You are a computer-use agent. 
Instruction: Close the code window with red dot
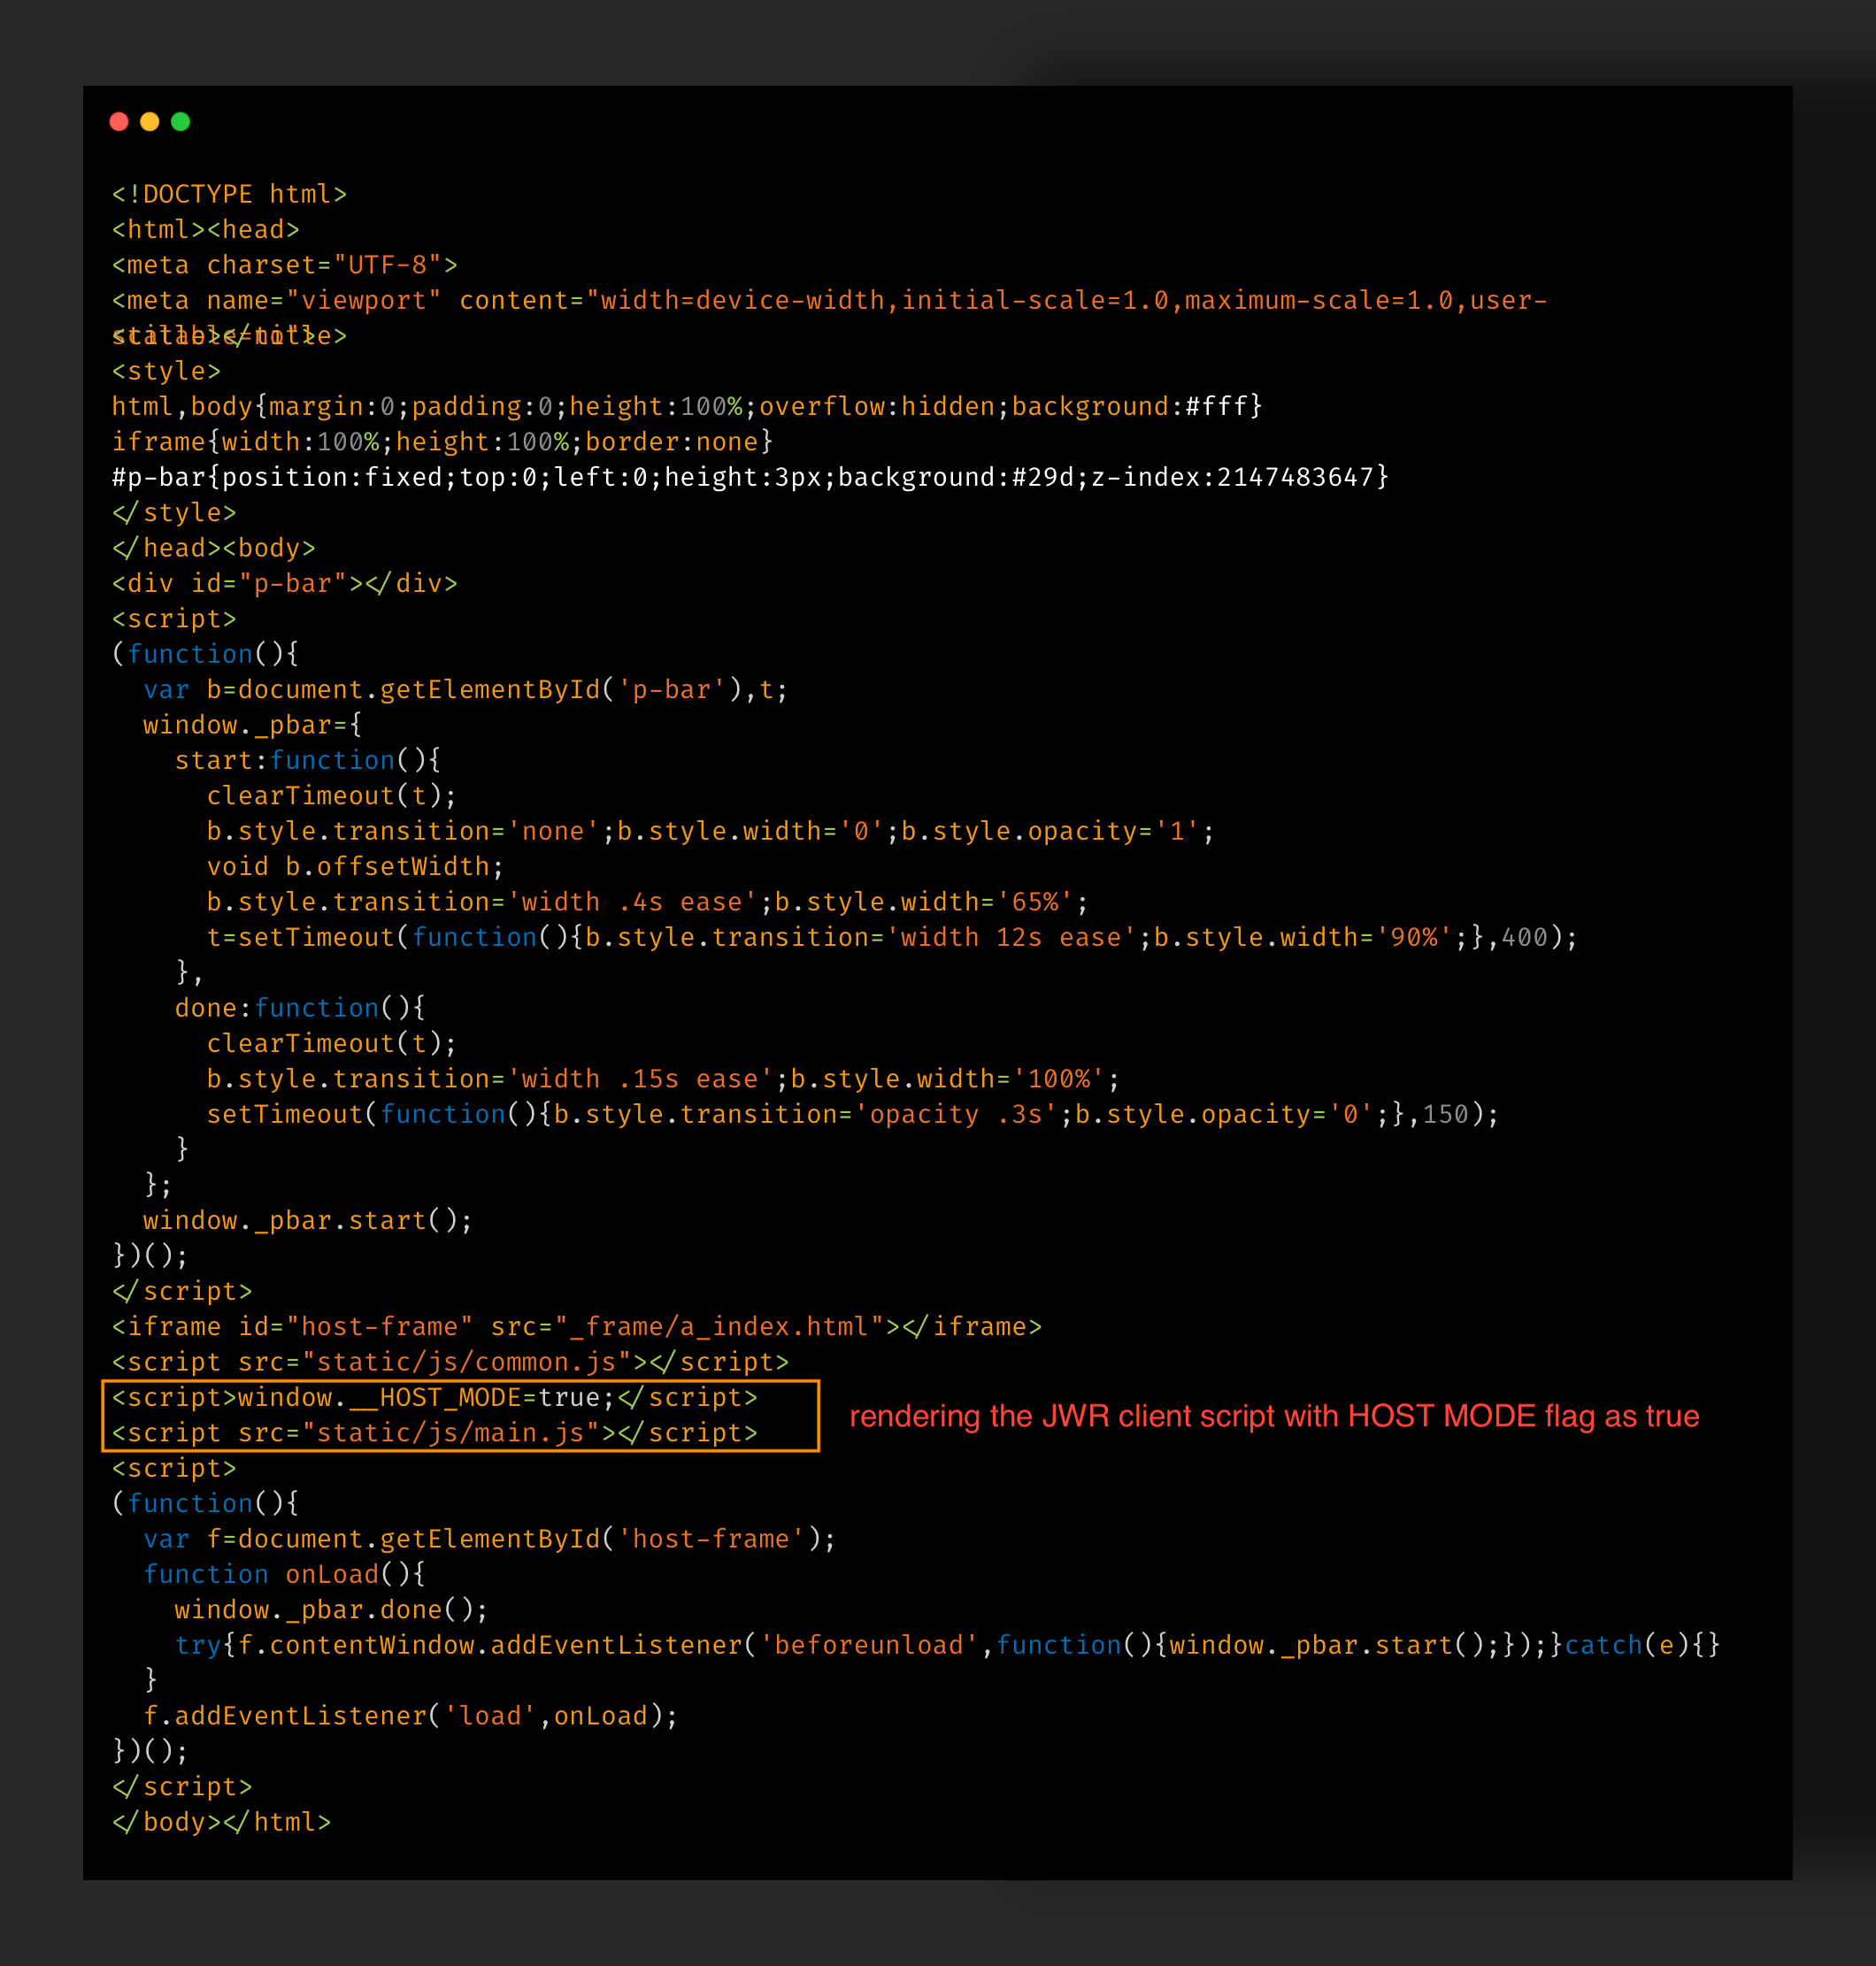coord(119,122)
